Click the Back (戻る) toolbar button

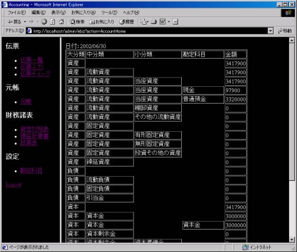pyautogui.click(x=14, y=22)
